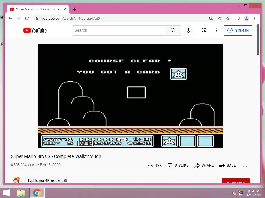The width and height of the screenshot is (265, 198).
Task: Open a new browser tab
Action: tap(75, 9)
